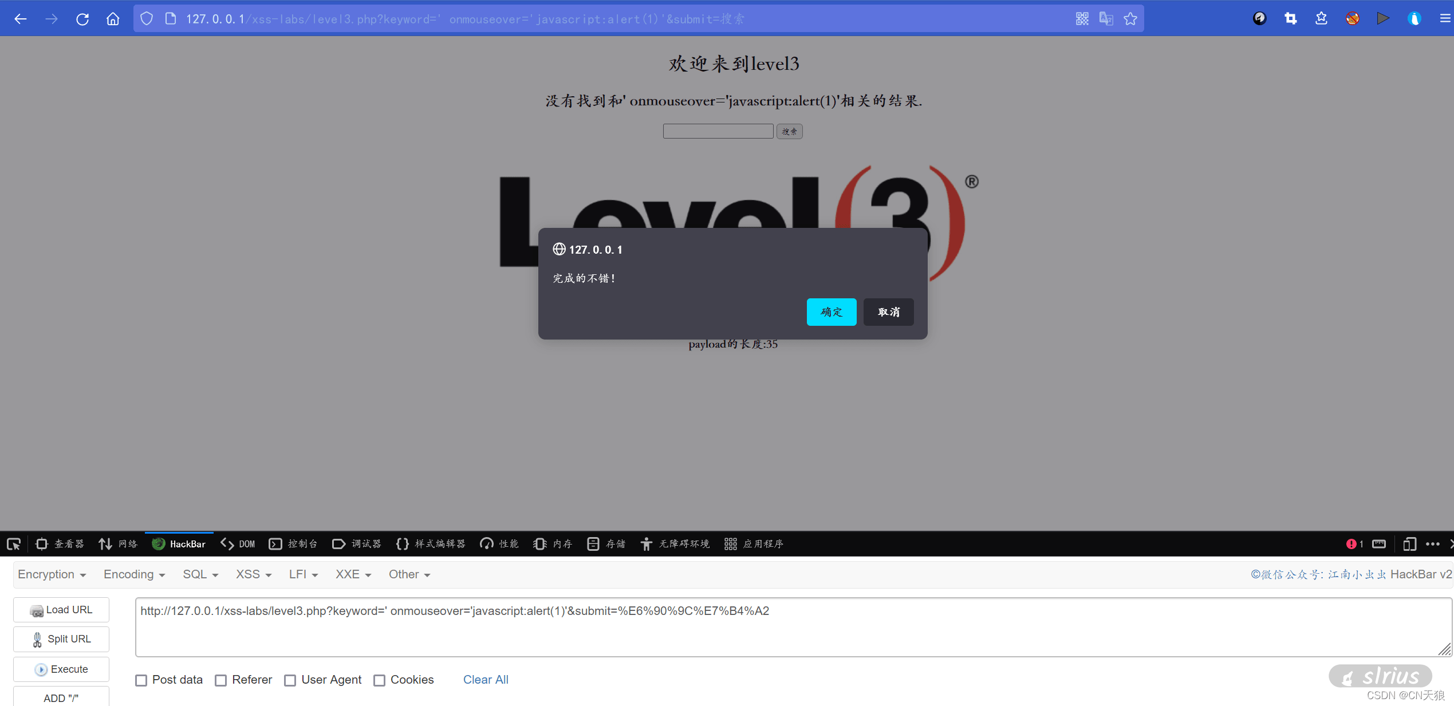The image size is (1454, 706).
Task: Open the crop screenshot extension icon
Action: point(1290,19)
